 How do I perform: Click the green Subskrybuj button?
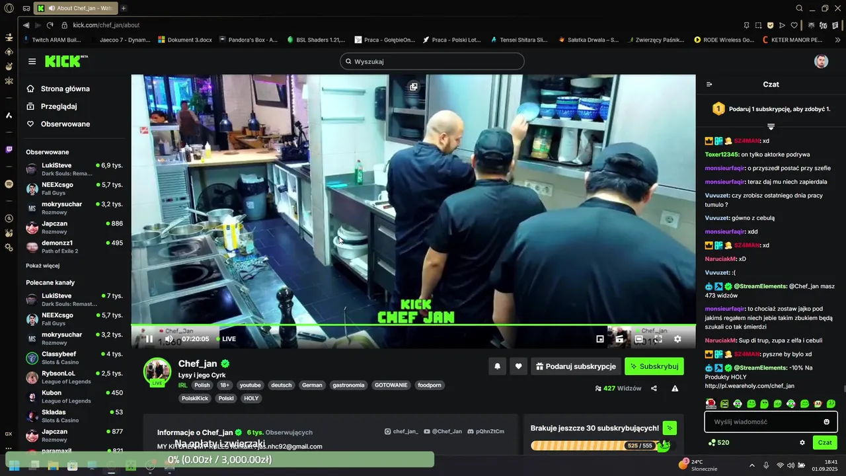tap(654, 366)
